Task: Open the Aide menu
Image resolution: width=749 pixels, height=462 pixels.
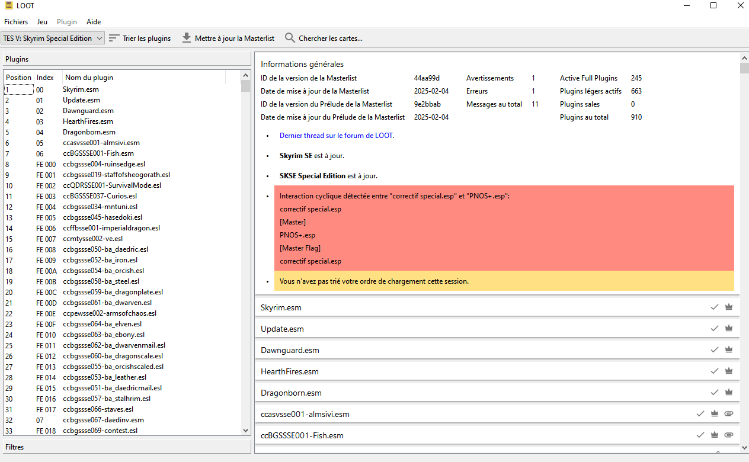Action: [94, 22]
